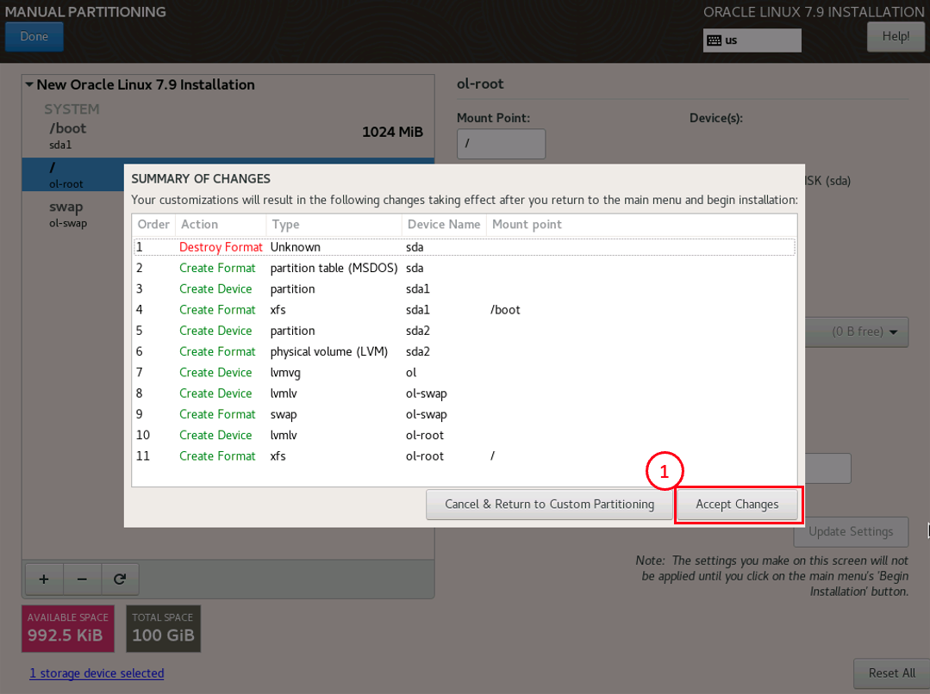Viewport: 930px width, 694px height.
Task: Click the 1024 MiB size of /boot
Action: click(x=393, y=132)
